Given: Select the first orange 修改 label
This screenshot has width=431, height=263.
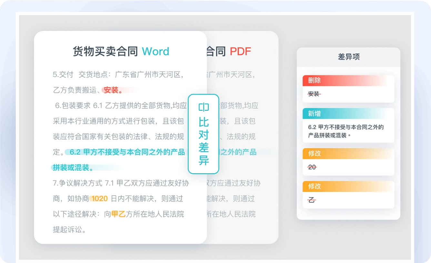Looking at the screenshot, I should (315, 153).
